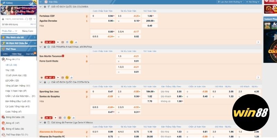The width and height of the screenshot is (277, 138).
Task: Star the San Martin Tucuman vs Ferro match
Action: coord(42,77)
